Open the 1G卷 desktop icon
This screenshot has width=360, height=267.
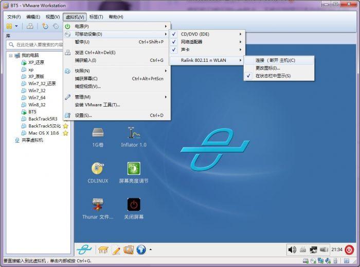(98, 138)
